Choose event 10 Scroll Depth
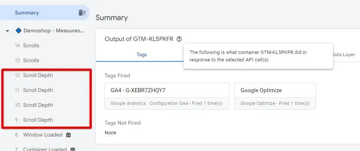Viewport: 360px width, 151px height. pyautogui.click(x=38, y=105)
